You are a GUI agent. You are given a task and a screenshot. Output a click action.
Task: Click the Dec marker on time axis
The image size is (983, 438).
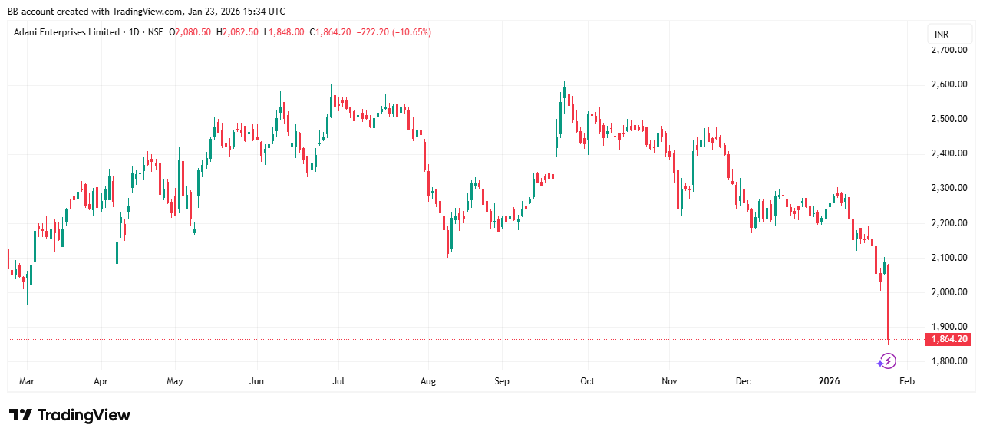(744, 380)
